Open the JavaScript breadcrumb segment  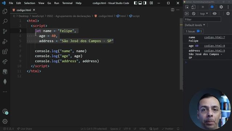pyautogui.click(x=38, y=16)
